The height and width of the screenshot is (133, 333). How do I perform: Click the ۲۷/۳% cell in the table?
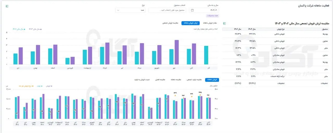point(238,34)
